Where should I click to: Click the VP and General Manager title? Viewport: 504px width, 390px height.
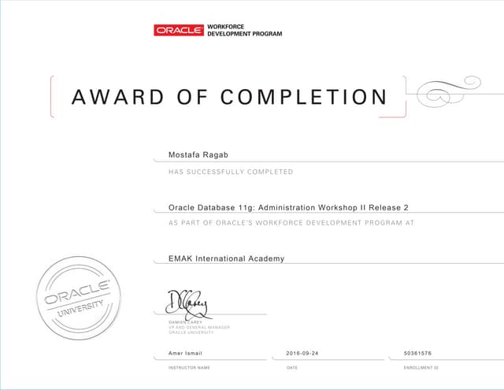click(199, 327)
